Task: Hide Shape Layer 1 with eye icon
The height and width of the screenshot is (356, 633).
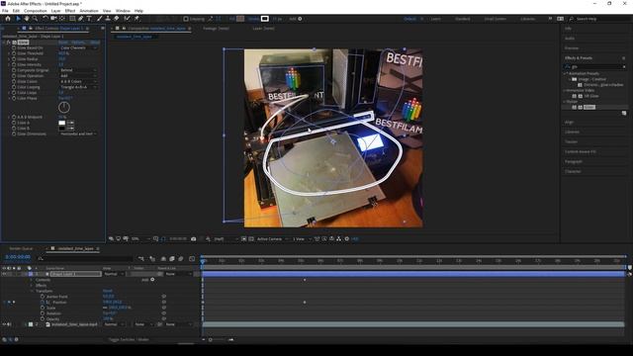Action: 4,274
